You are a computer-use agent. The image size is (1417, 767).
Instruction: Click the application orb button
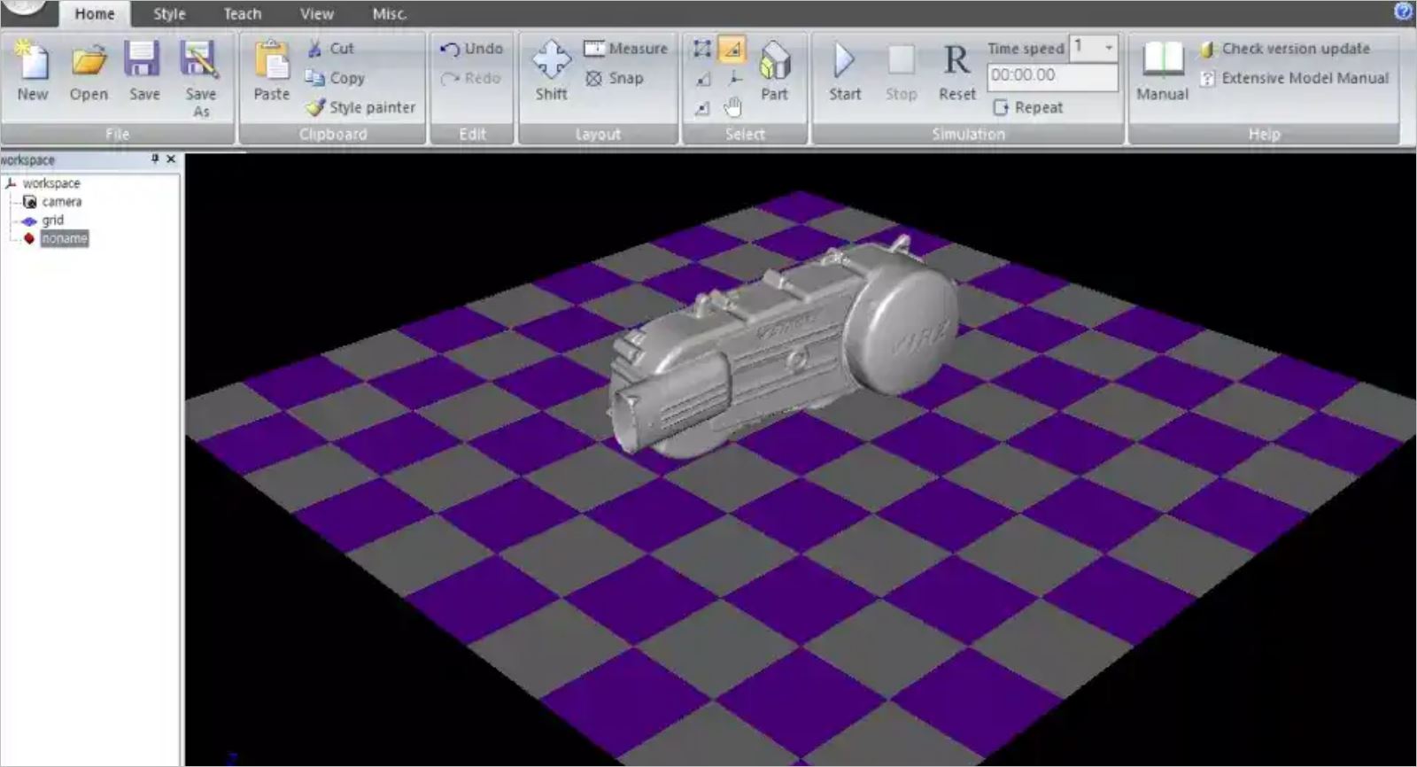[22, 7]
